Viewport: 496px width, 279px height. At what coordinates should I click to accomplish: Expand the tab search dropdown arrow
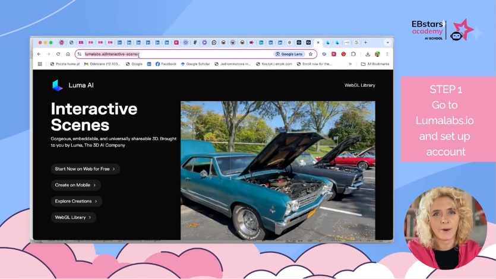tap(387, 43)
